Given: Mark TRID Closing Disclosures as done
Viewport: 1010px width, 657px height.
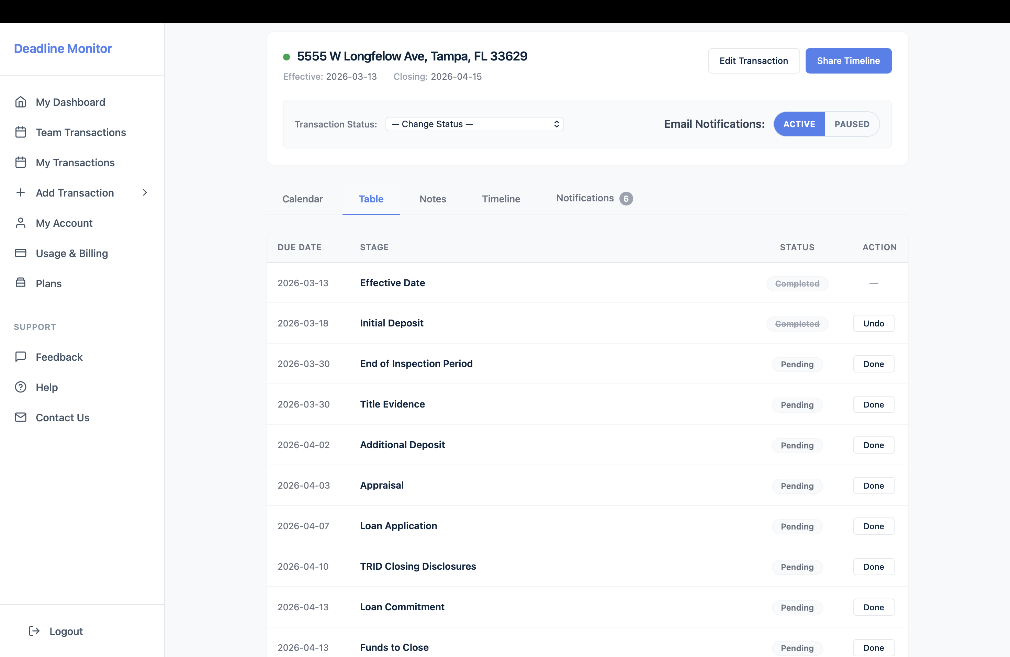Looking at the screenshot, I should click(x=873, y=567).
